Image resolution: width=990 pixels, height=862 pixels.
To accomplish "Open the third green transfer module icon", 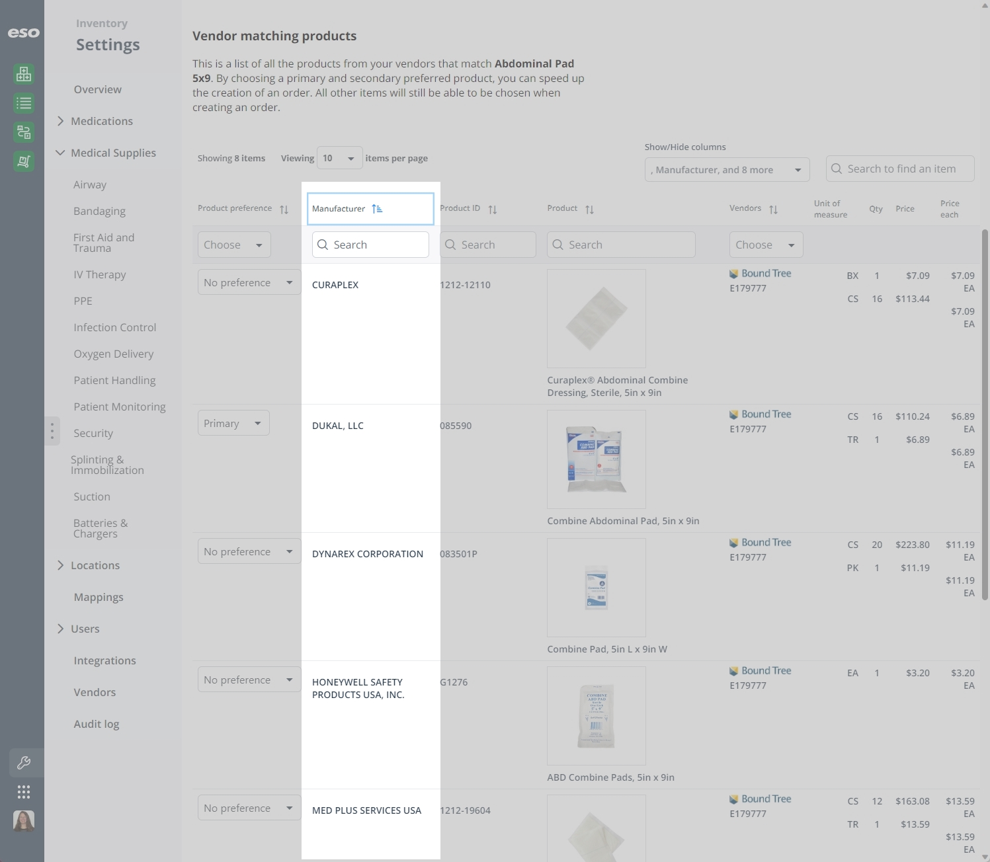I will coord(24,132).
